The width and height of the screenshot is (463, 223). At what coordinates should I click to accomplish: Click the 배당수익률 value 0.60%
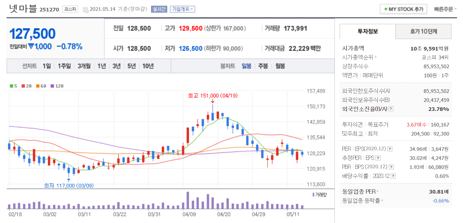(x=442, y=176)
